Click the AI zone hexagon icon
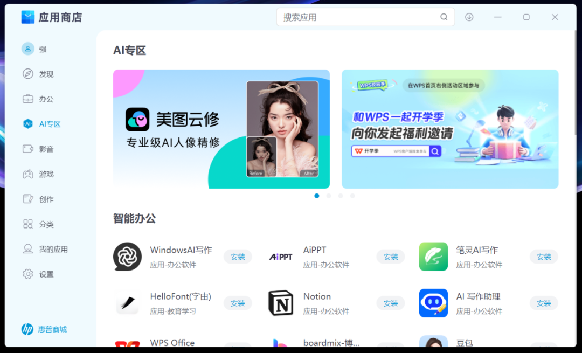 [28, 124]
